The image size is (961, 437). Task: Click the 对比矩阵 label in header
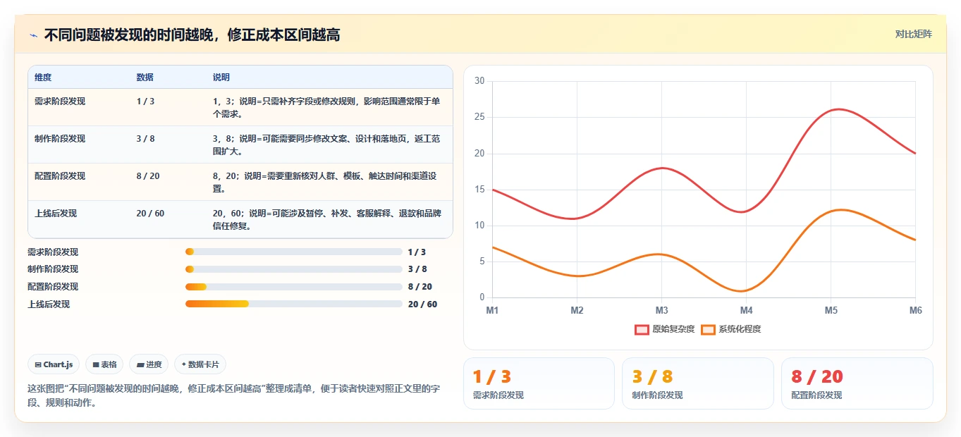(913, 34)
